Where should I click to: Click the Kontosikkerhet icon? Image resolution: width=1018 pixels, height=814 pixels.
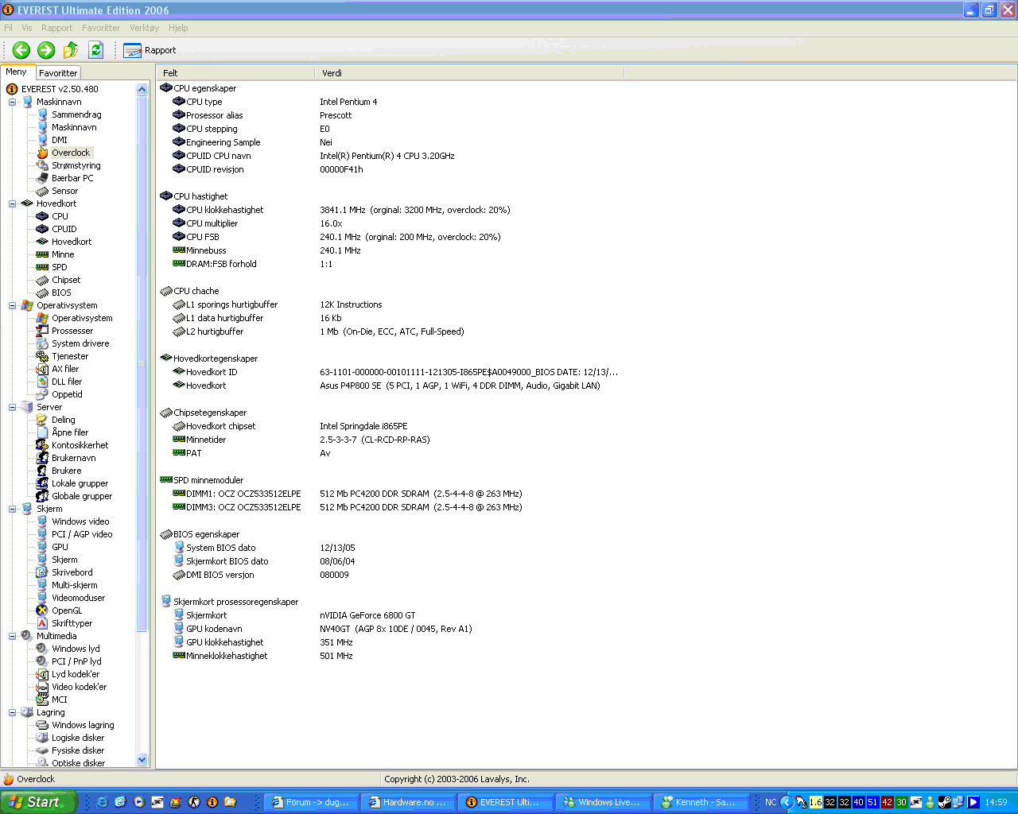point(42,445)
